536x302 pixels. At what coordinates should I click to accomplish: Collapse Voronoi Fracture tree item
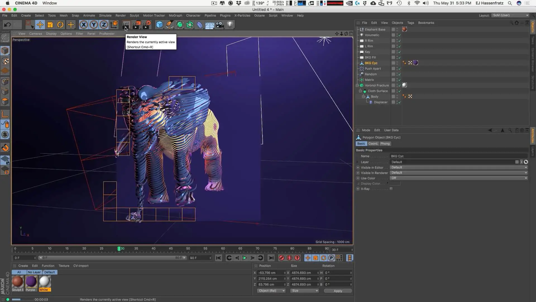pos(357,85)
